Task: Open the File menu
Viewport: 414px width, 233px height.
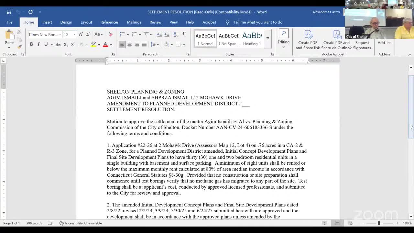Action: point(9,22)
